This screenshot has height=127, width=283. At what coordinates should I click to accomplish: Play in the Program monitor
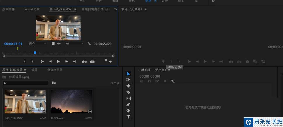click(x=205, y=61)
